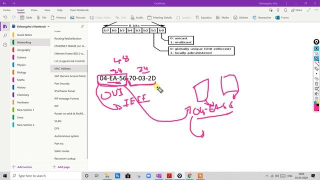Open Google Chrome from taskbar
This screenshot has width=320, height=180.
click(190, 175)
